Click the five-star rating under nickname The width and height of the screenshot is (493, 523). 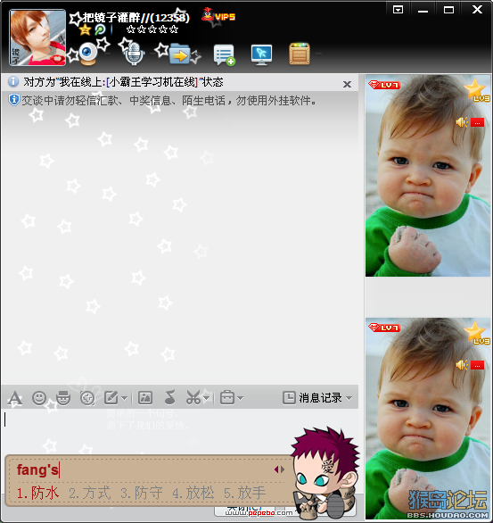pos(152,29)
